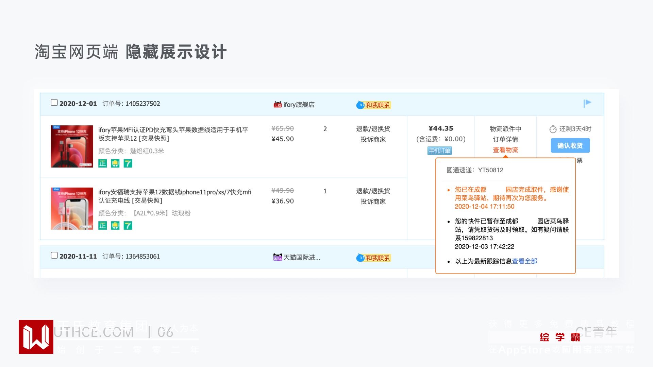
Task: Click 退款/退换货 for the red cable item
Action: (x=373, y=129)
